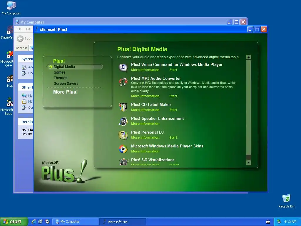Click the Plus! Speaker Enhancement title
Image resolution: width=301 pixels, height=226 pixels.
click(x=158, y=118)
